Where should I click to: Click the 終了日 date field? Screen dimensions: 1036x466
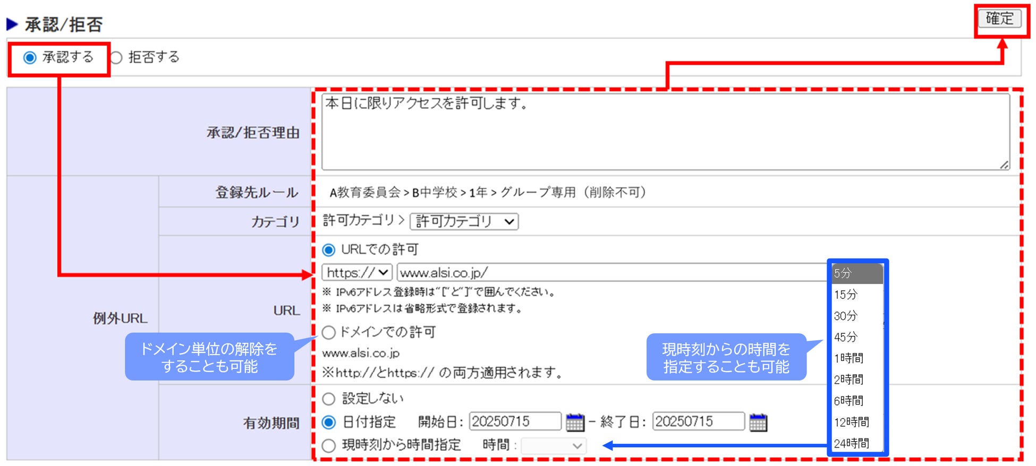[698, 421]
